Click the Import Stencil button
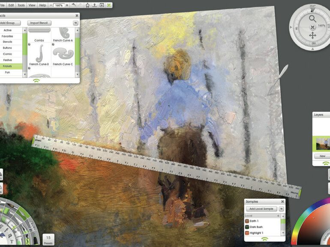Image resolution: width=330 pixels, height=247 pixels. (39, 23)
